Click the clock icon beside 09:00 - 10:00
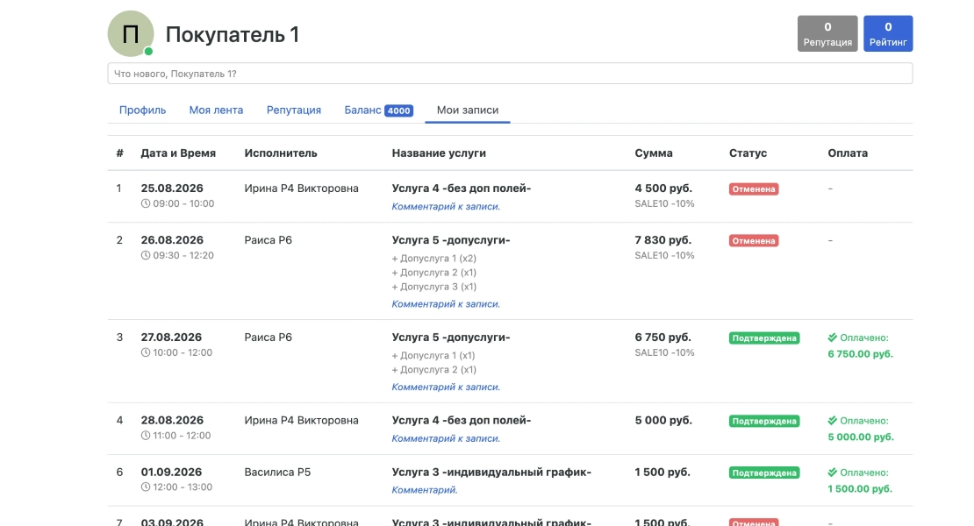The height and width of the screenshot is (526, 974). point(146,203)
